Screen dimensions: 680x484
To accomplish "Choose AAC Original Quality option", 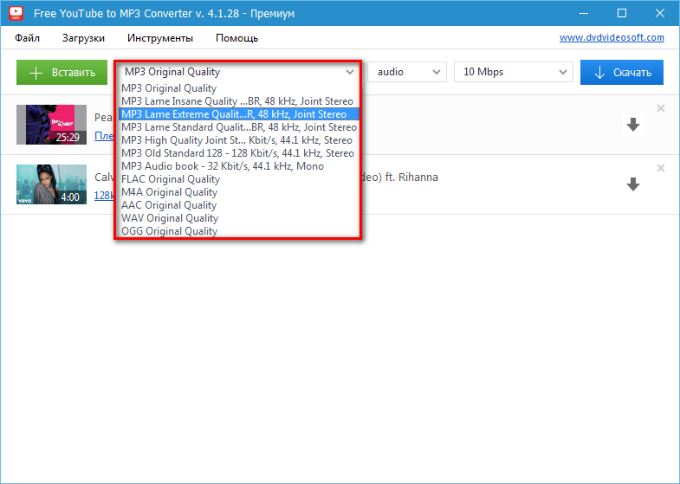I will point(238,205).
